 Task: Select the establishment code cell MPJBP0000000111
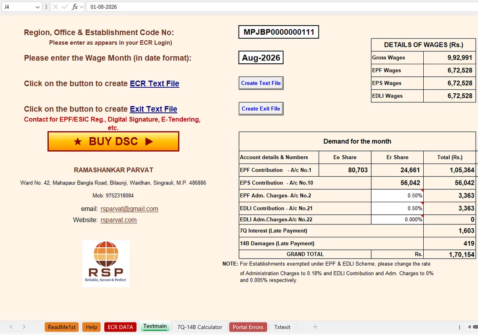279,32
